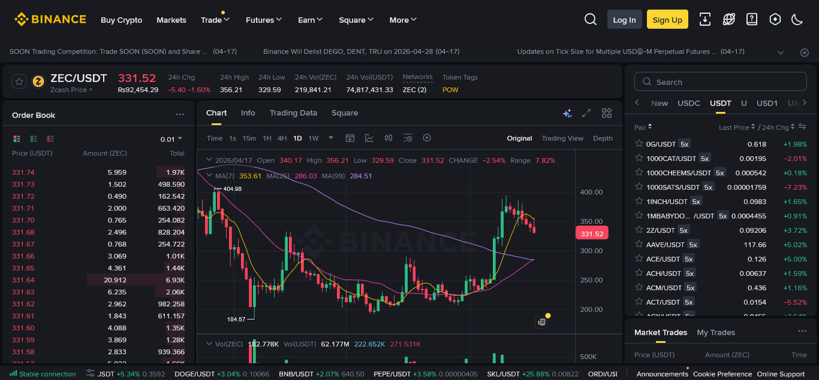Open the chart calendar date icon
Viewport: 819px width, 380px height.
[x=350, y=138]
